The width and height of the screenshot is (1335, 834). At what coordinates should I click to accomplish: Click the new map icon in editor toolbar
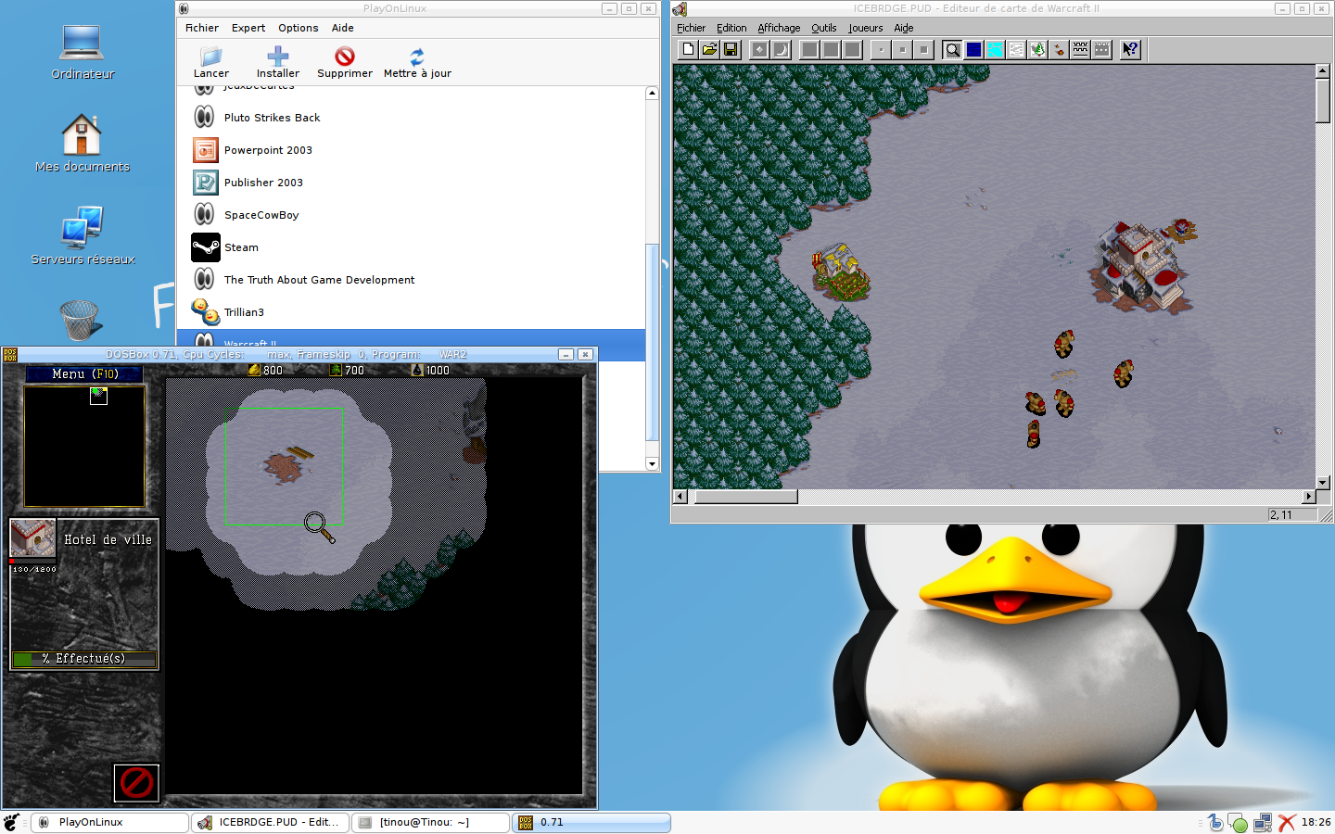[688, 49]
